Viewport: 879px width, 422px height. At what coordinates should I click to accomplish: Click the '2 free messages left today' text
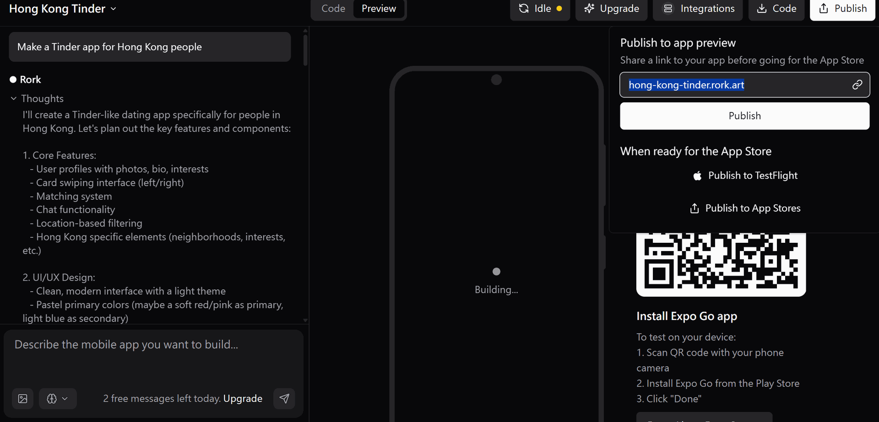pyautogui.click(x=162, y=399)
